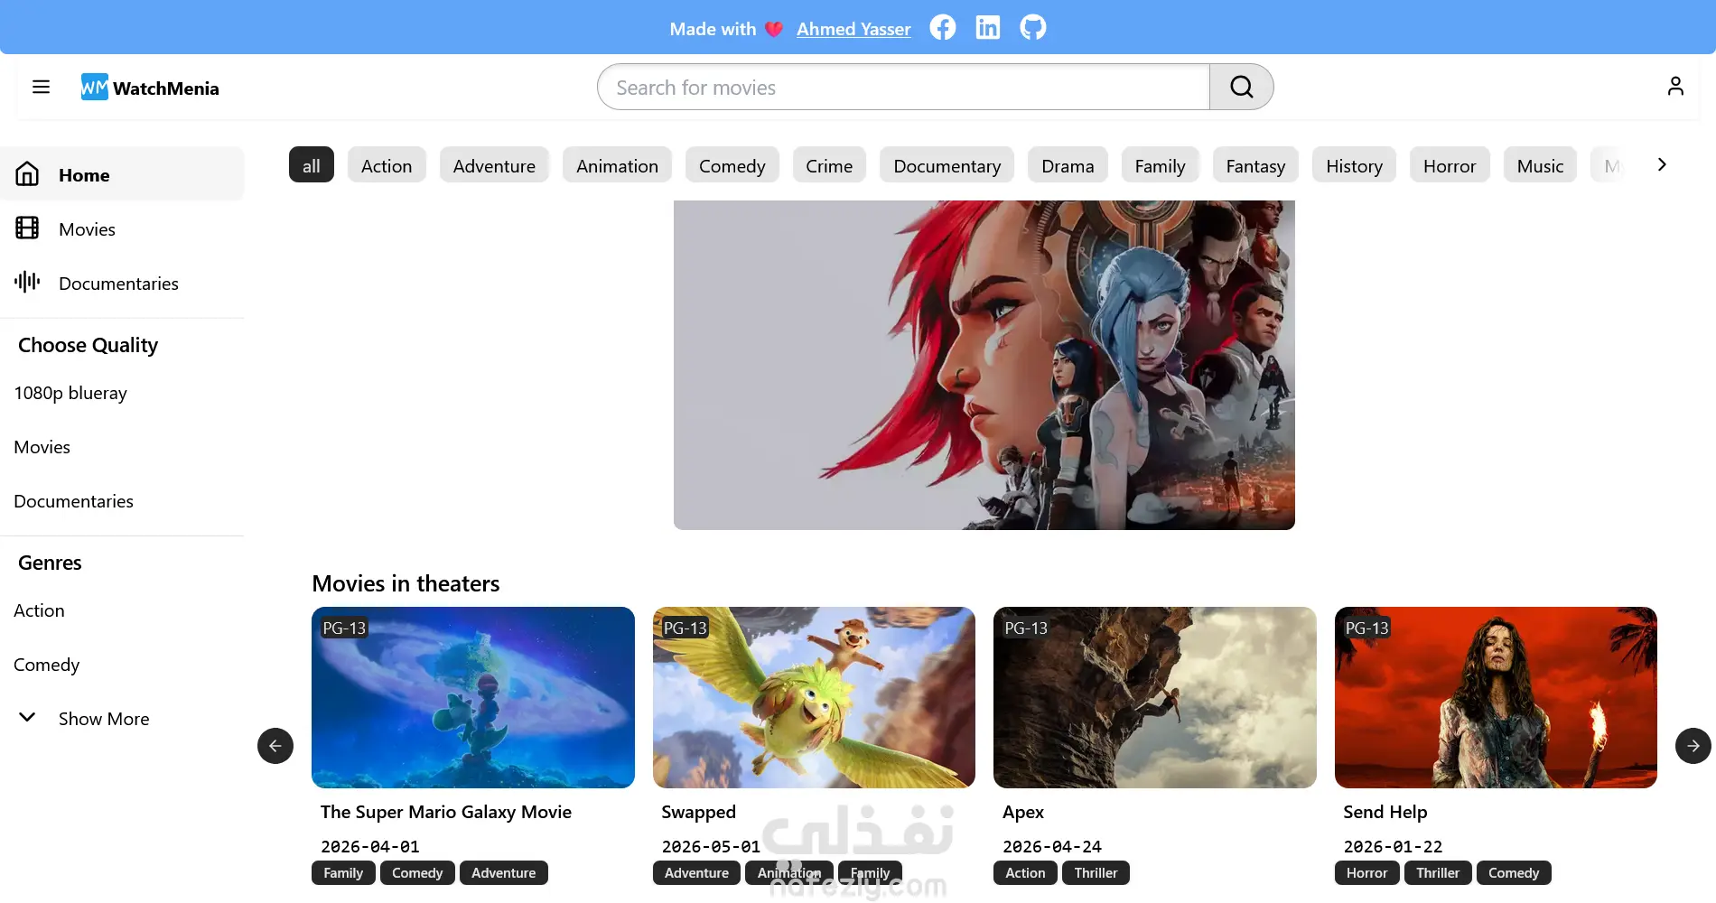Click the WatchMenia WM logo
This screenshot has height=903, width=1716.
(x=95, y=87)
